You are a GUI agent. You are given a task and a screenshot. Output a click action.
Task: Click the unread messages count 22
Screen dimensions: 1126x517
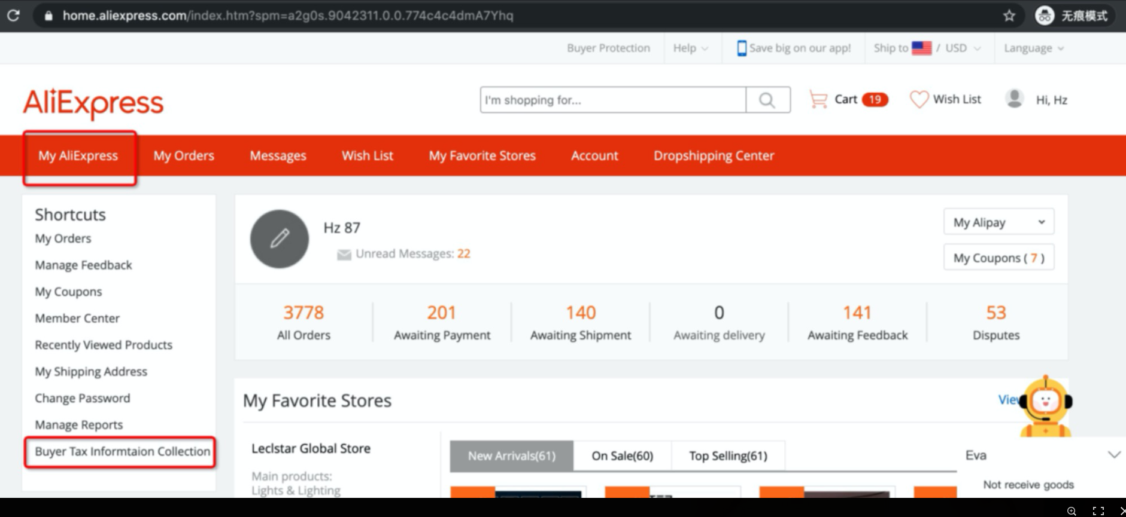tap(464, 253)
